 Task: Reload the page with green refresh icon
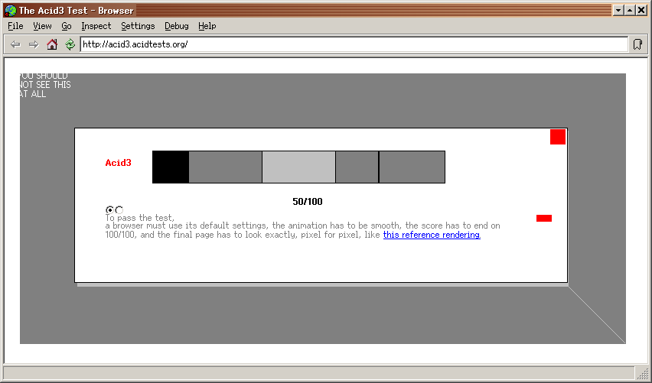click(x=70, y=44)
